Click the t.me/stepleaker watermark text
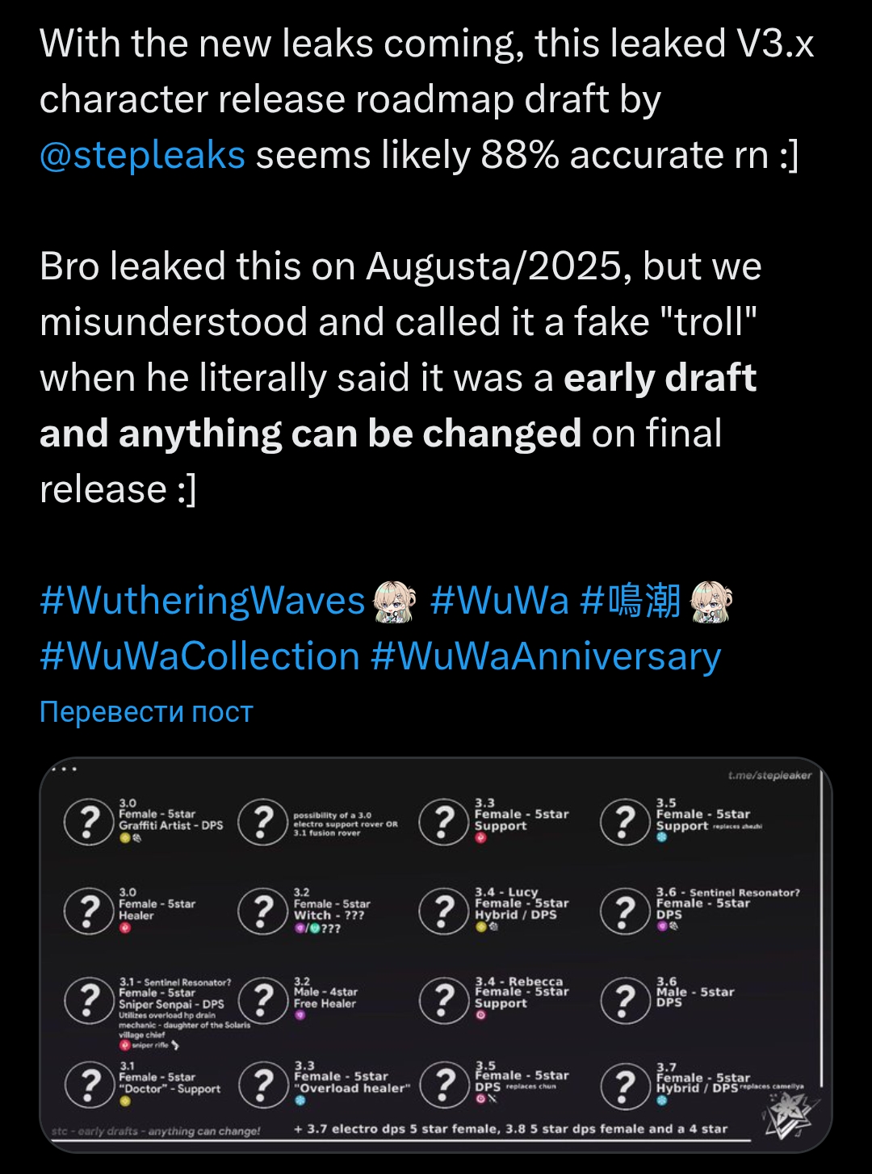The height and width of the screenshot is (1174, 872). click(x=769, y=775)
